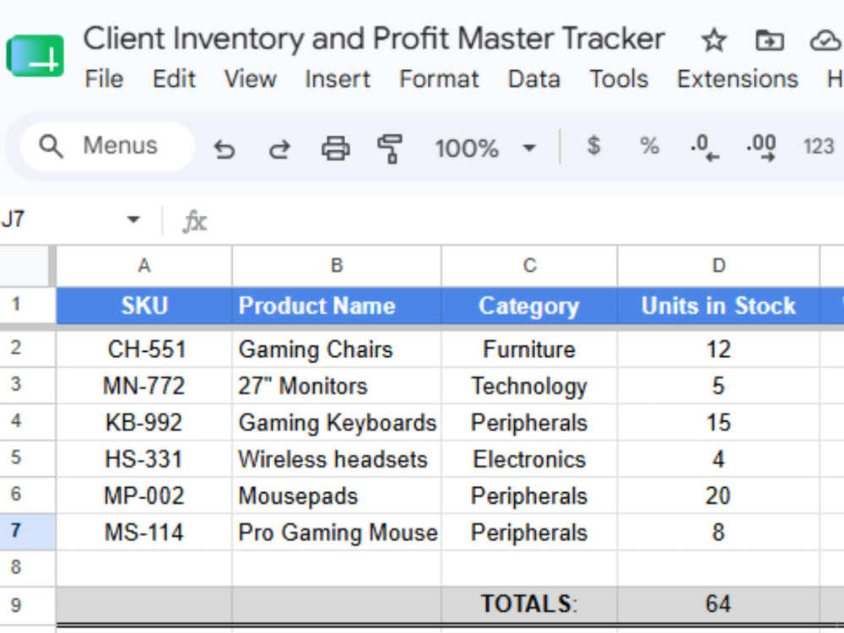
Task: Click the Product Name header cell
Action: pos(337,306)
